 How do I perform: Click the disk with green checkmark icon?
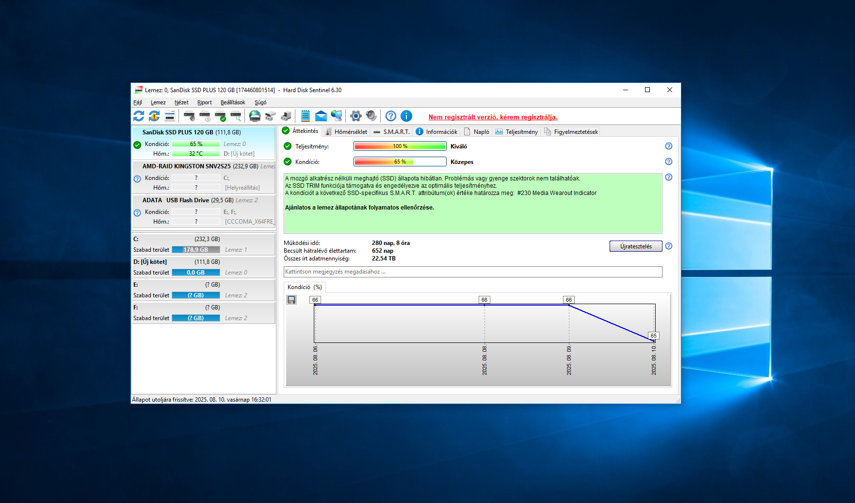point(220,116)
